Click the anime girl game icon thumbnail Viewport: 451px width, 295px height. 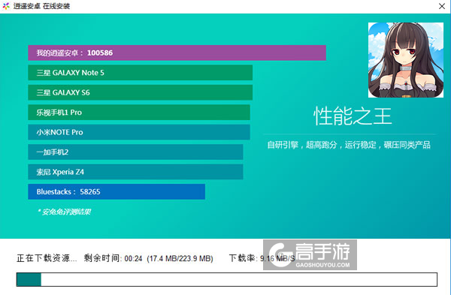pyautogui.click(x=406, y=60)
